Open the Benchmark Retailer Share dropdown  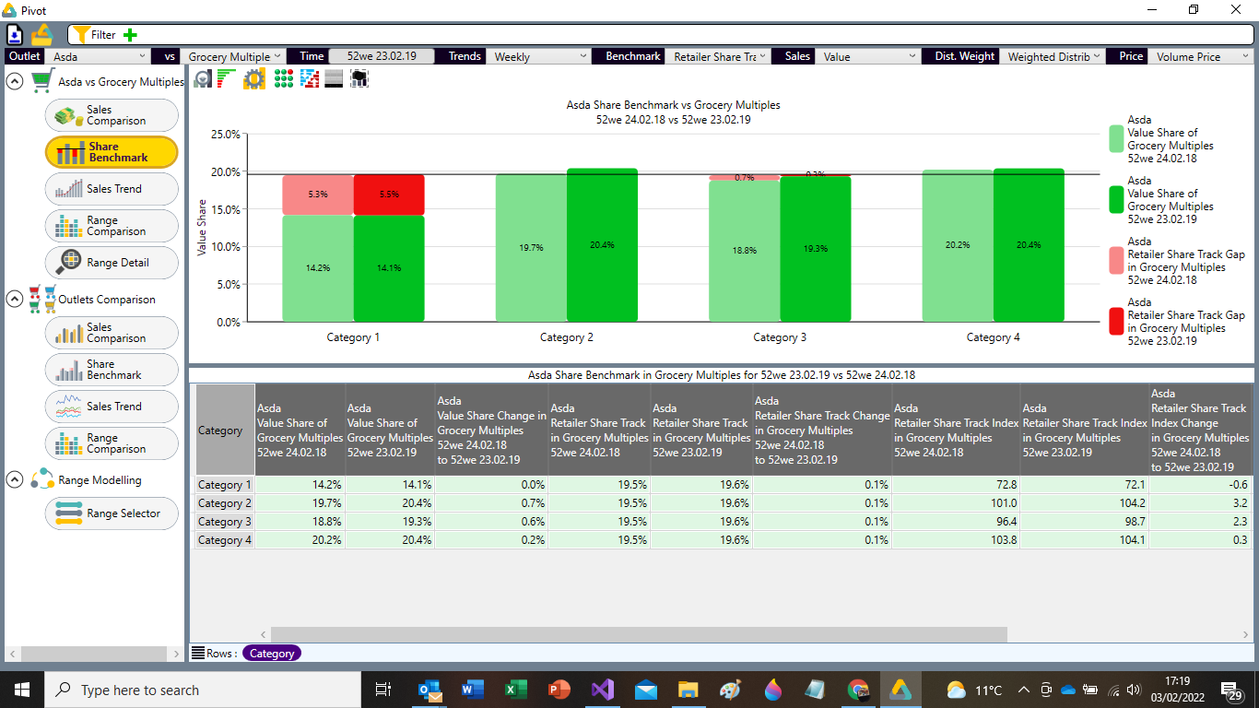pos(720,56)
